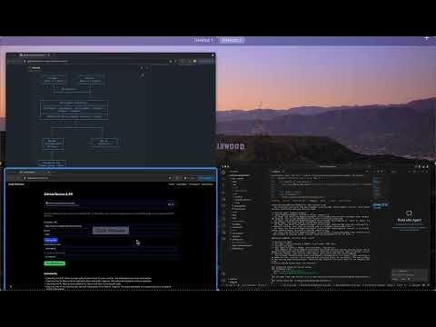The height and width of the screenshot is (327, 436).
Task: Add a new desktop with the plus icon
Action: pyautogui.click(x=426, y=38)
